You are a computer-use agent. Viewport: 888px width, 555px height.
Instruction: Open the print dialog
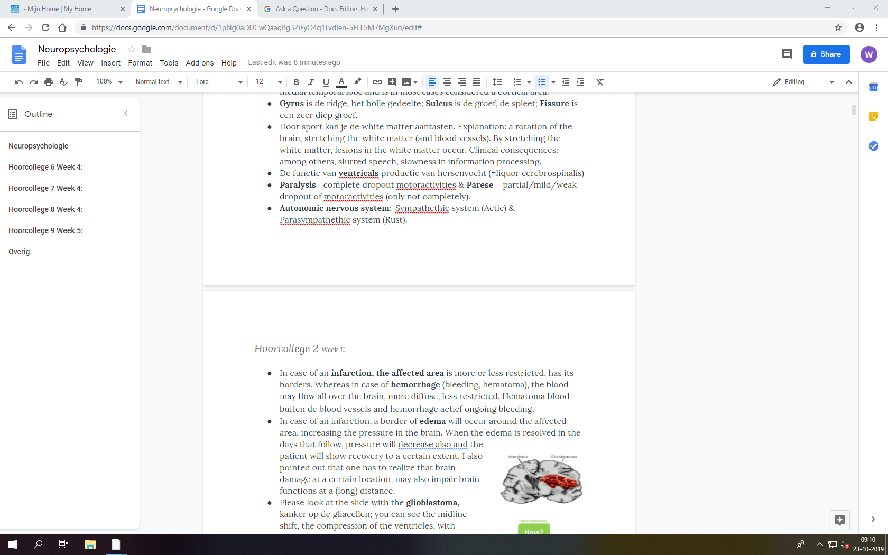[x=48, y=82]
